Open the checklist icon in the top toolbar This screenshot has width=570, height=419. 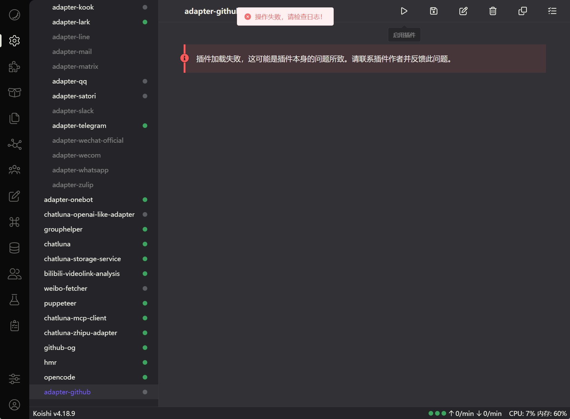(x=552, y=11)
